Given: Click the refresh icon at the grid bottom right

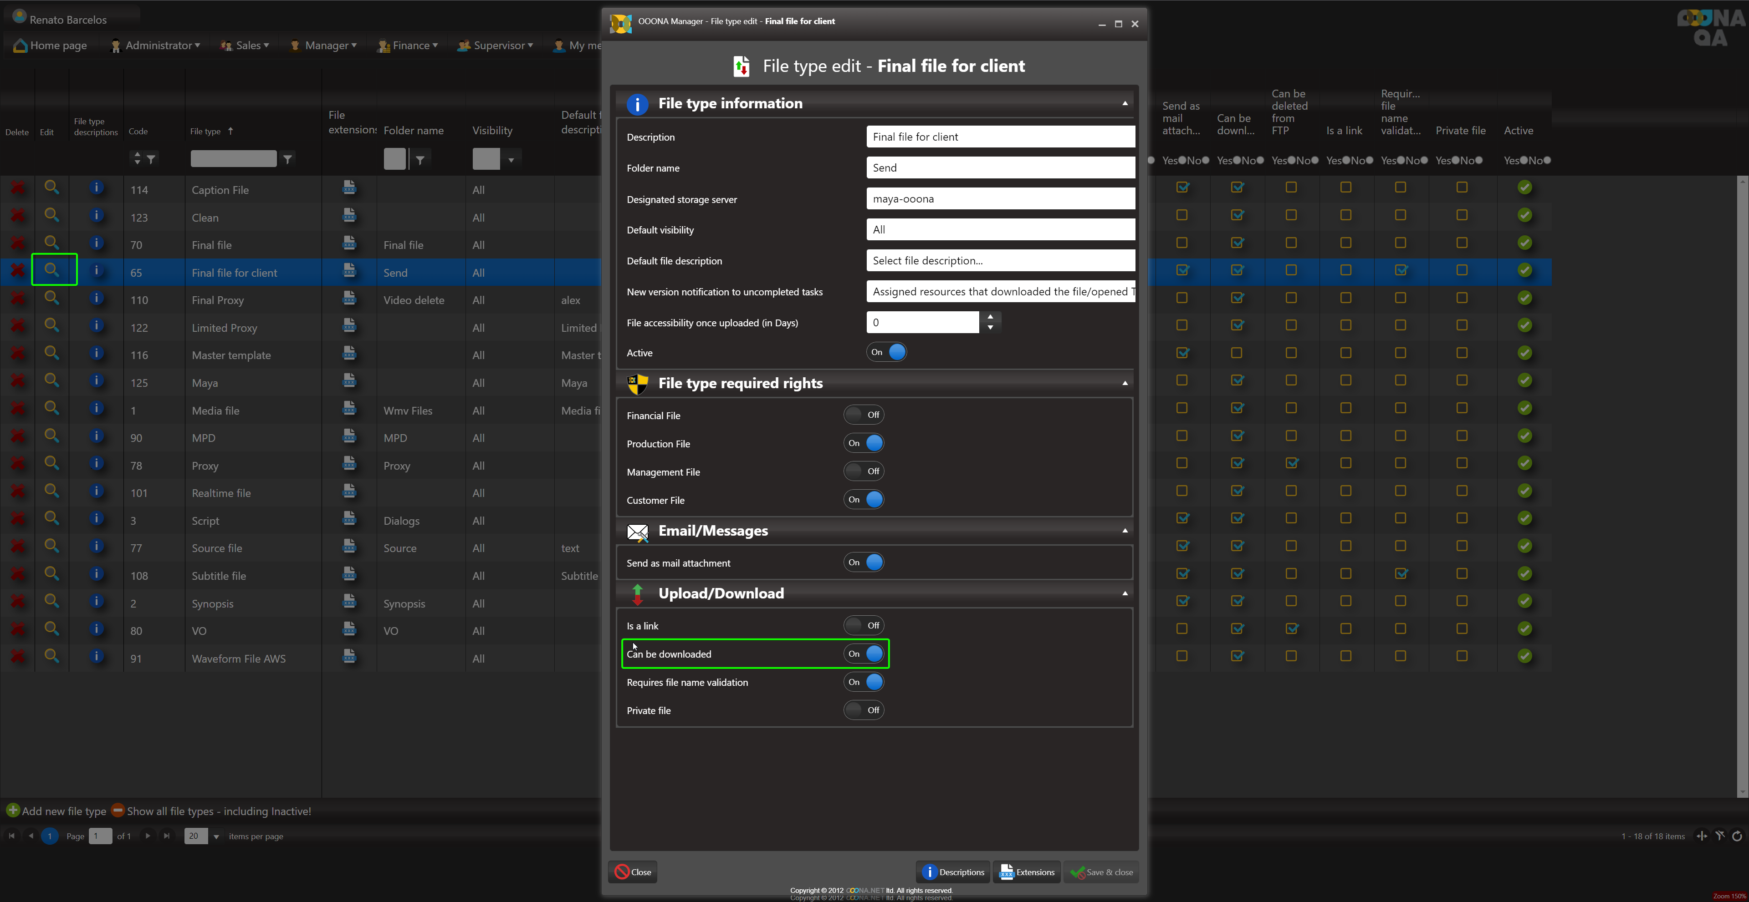Looking at the screenshot, I should [x=1737, y=836].
